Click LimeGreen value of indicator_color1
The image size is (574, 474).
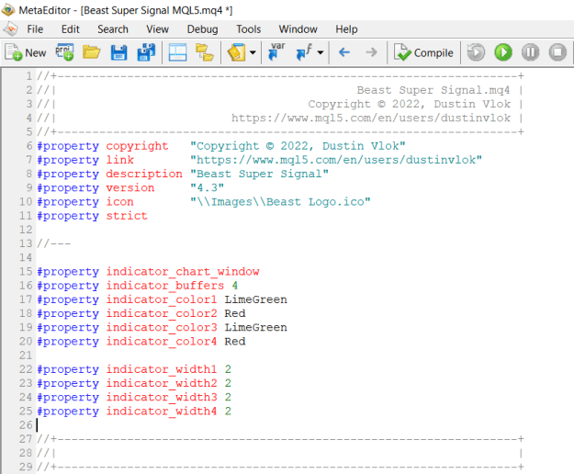coord(256,299)
